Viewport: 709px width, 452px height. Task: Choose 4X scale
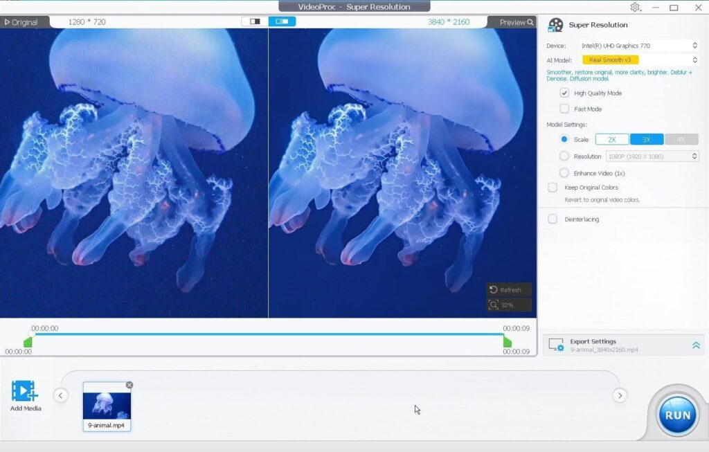(x=681, y=139)
